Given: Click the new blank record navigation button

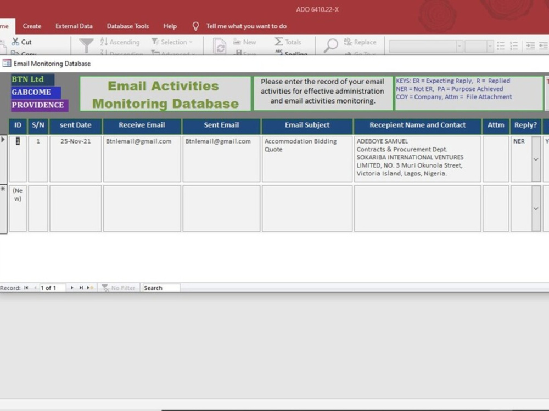Looking at the screenshot, I should pos(90,288).
